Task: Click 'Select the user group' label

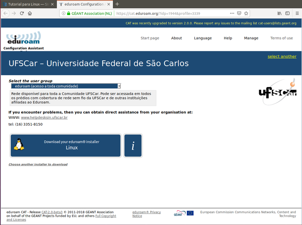Action: point(30,81)
